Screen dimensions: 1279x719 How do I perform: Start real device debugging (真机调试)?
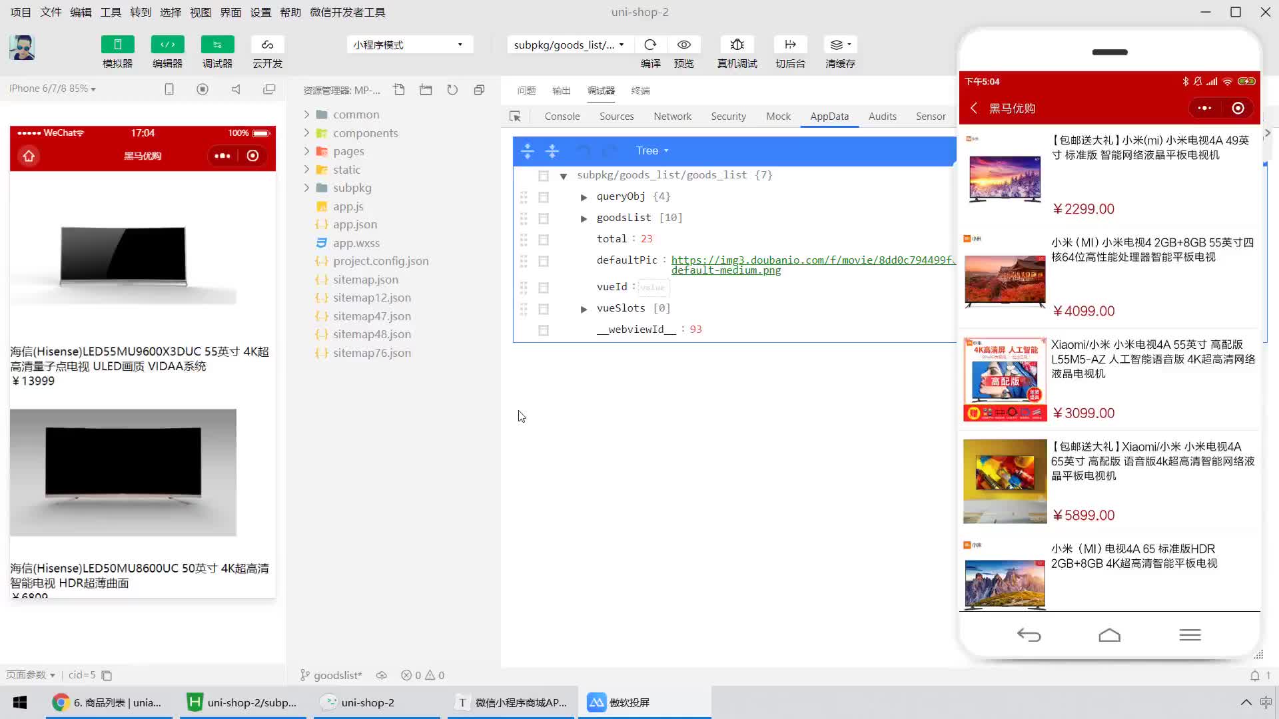click(x=737, y=45)
